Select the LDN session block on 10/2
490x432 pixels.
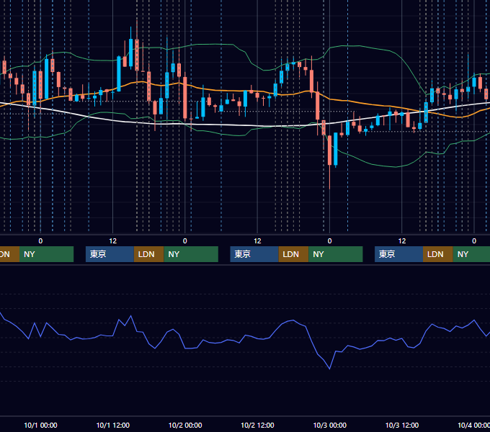pyautogui.click(x=293, y=254)
